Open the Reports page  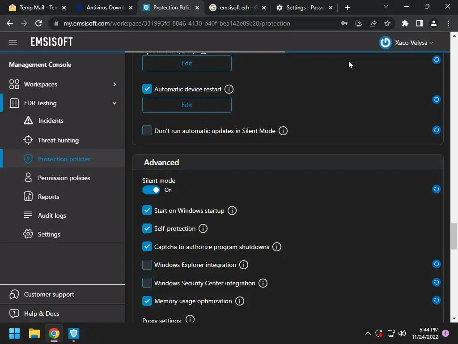48,197
